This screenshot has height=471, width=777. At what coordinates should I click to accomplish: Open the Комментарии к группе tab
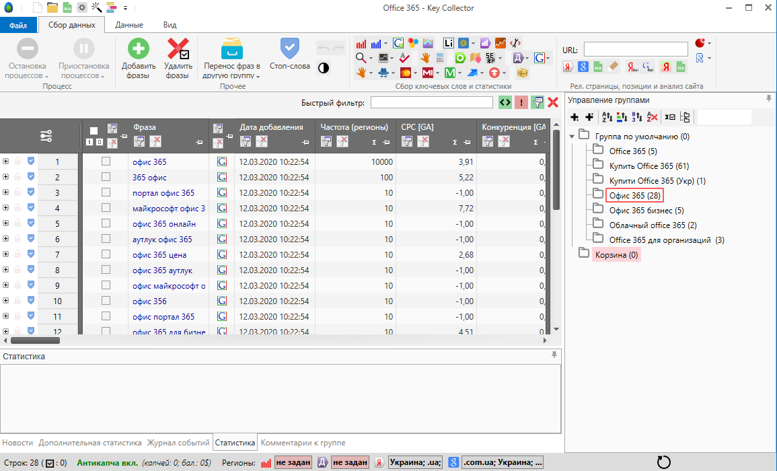tap(303, 443)
